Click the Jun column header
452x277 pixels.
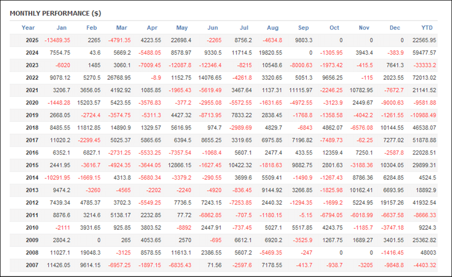click(x=212, y=28)
